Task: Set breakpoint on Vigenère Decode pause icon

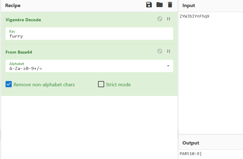Action: (x=168, y=19)
